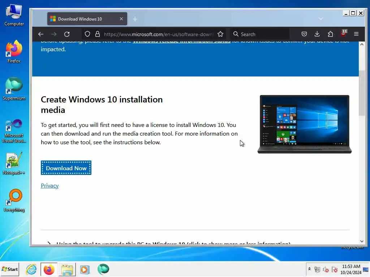
Task: Click the Firefox forward arrow
Action: [54, 34]
